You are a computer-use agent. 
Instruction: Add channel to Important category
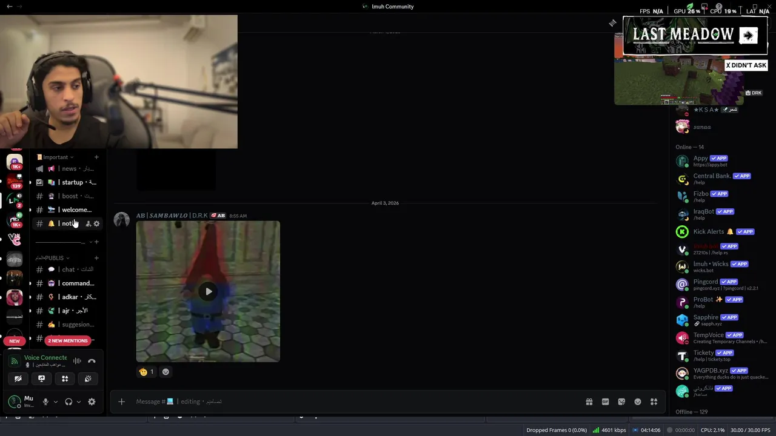coord(96,157)
